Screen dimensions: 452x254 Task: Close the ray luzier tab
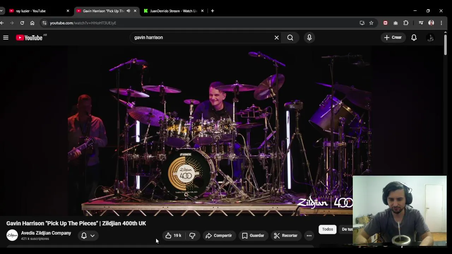tap(68, 11)
